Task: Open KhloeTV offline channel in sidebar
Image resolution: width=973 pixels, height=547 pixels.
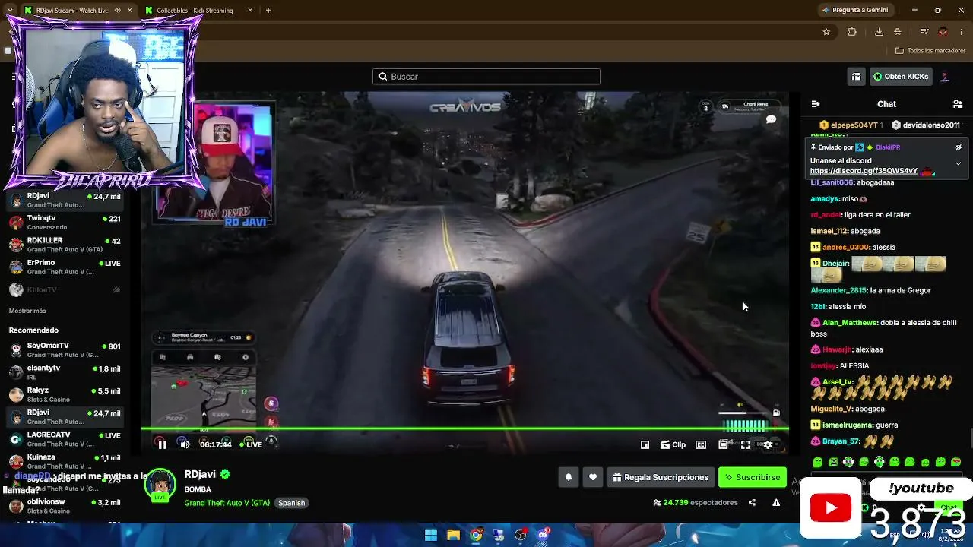Action: [x=65, y=289]
